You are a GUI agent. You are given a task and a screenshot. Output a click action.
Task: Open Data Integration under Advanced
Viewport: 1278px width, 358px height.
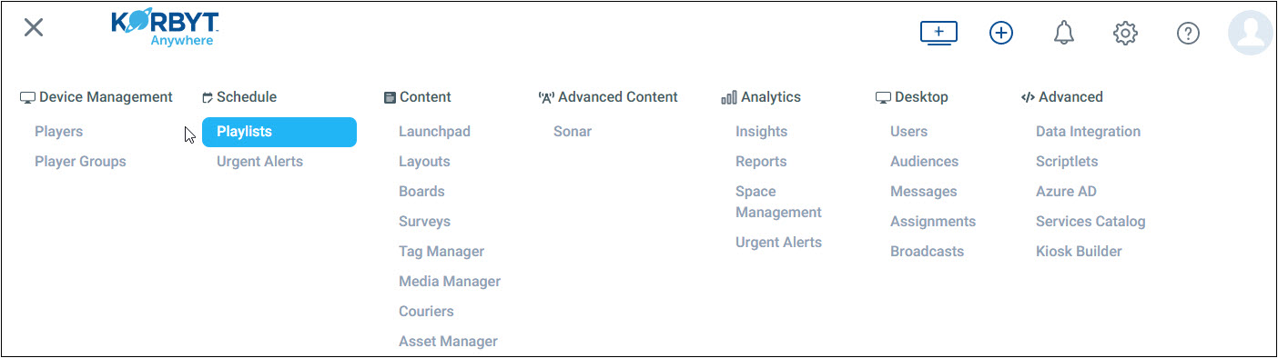pyautogui.click(x=1088, y=132)
